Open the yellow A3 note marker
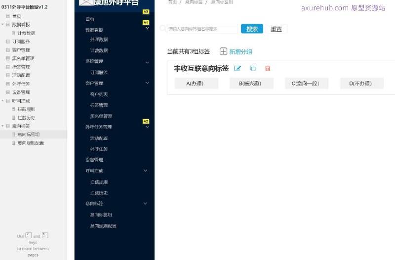395x260 pixels. click(x=146, y=11)
